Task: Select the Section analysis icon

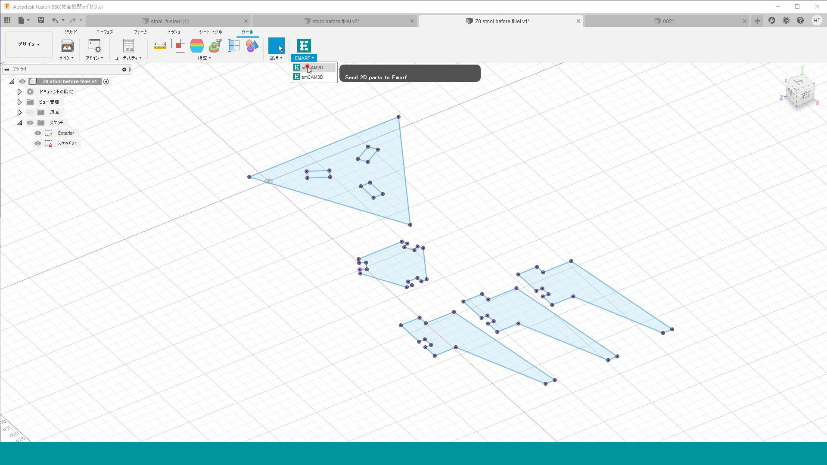Action: click(234, 46)
